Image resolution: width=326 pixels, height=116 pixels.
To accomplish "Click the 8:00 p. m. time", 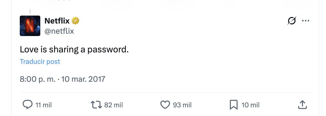I will pyautogui.click(x=37, y=79).
